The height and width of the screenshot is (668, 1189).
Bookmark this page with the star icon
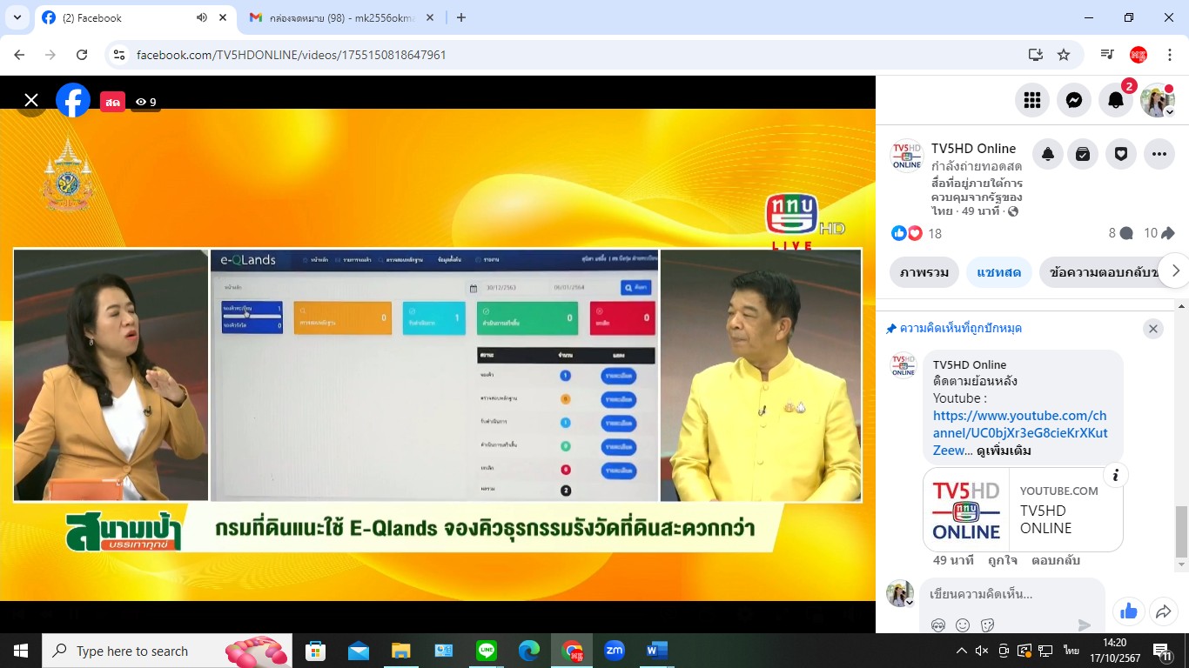pos(1064,55)
